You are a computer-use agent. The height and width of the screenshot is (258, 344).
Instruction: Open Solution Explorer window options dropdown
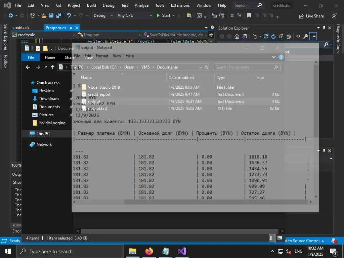[x=318, y=28]
